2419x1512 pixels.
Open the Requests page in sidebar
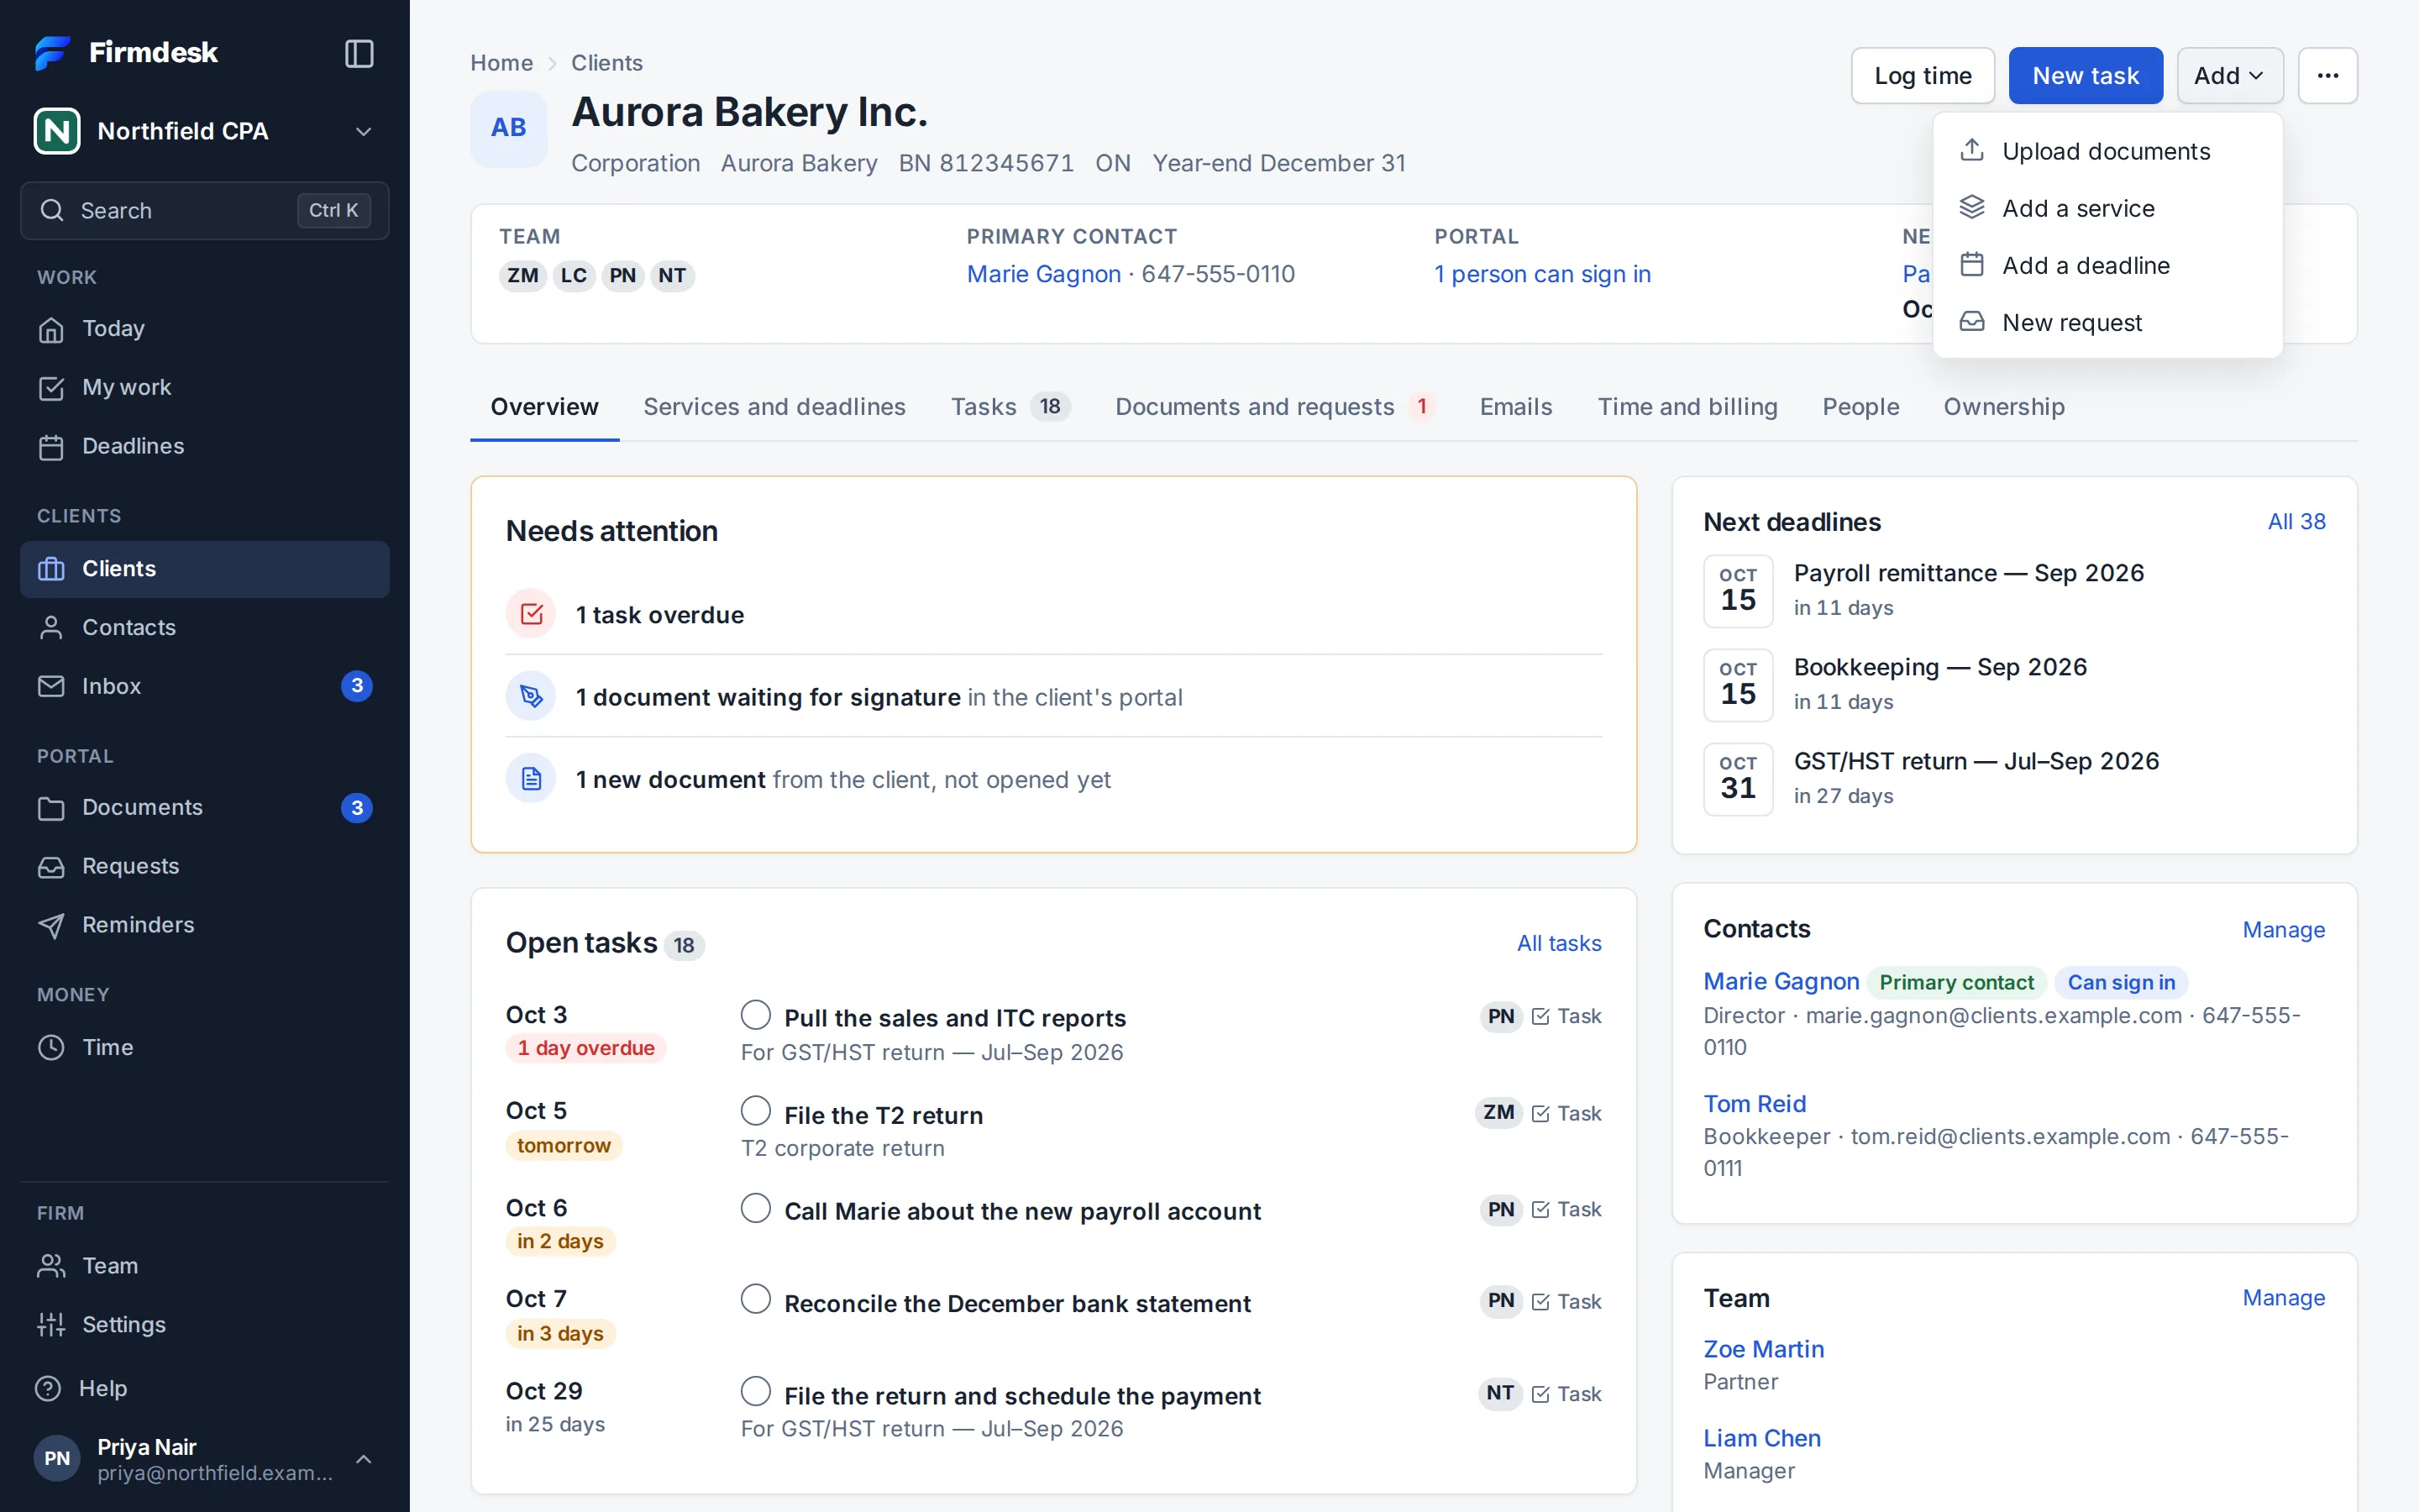(x=204, y=866)
